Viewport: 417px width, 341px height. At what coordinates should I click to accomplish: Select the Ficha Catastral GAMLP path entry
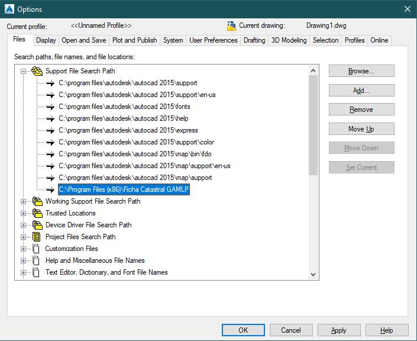pyautogui.click(x=124, y=189)
